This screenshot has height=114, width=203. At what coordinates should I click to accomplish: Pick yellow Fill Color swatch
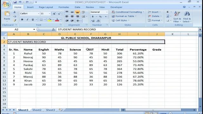point(49,20)
